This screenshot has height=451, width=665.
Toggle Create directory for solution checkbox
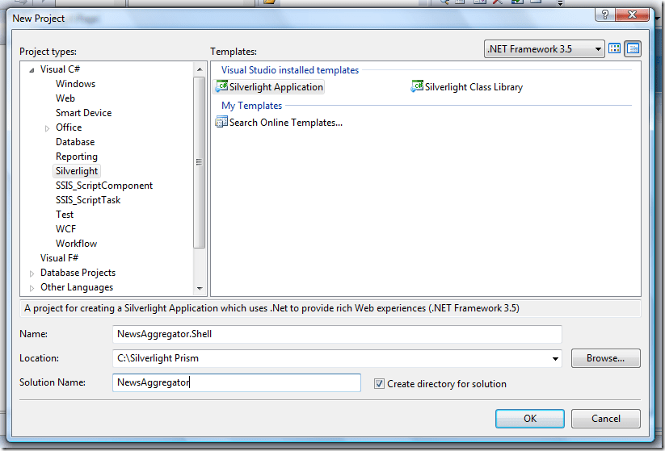(380, 384)
